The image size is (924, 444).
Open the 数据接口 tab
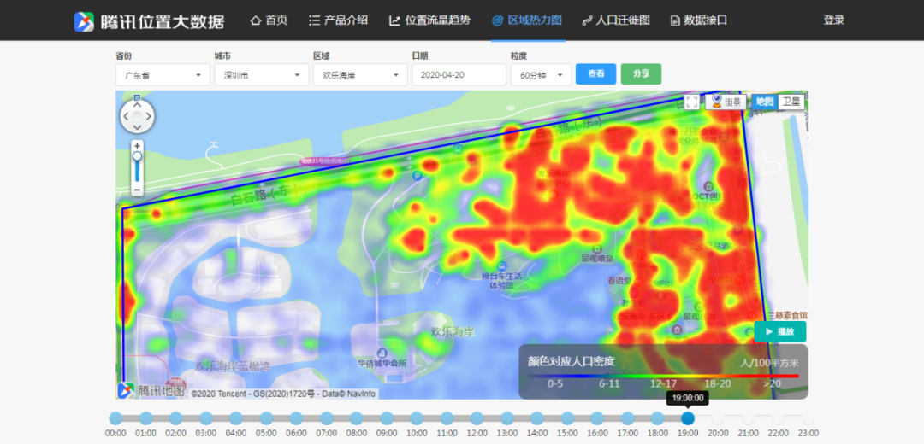699,20
